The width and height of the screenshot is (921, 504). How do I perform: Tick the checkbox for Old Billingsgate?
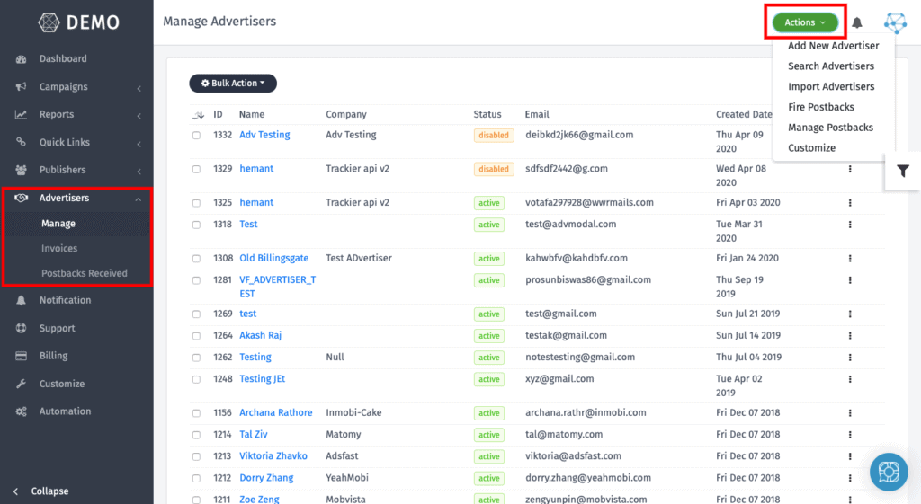[x=196, y=259]
